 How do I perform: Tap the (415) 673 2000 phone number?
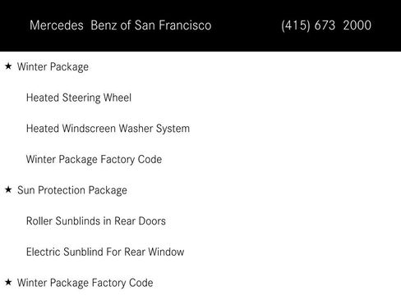[x=326, y=25]
